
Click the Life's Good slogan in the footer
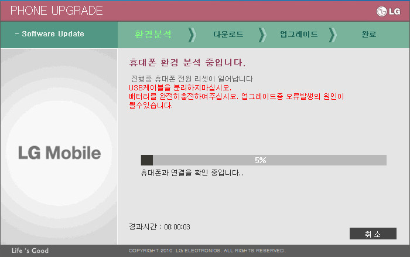(30, 251)
